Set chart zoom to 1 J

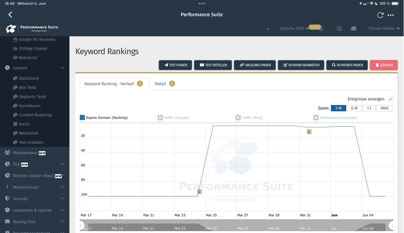tap(369, 108)
